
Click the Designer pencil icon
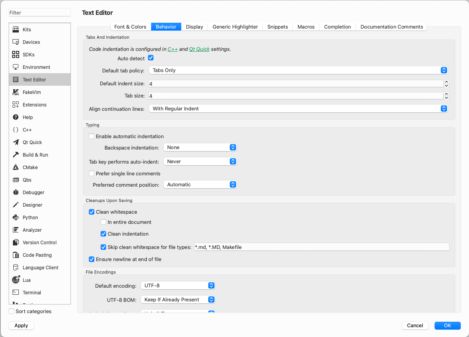coord(16,205)
